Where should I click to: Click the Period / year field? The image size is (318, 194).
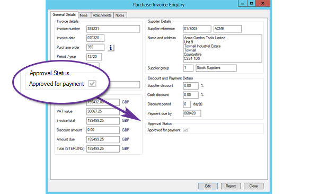pyautogui.click(x=94, y=57)
